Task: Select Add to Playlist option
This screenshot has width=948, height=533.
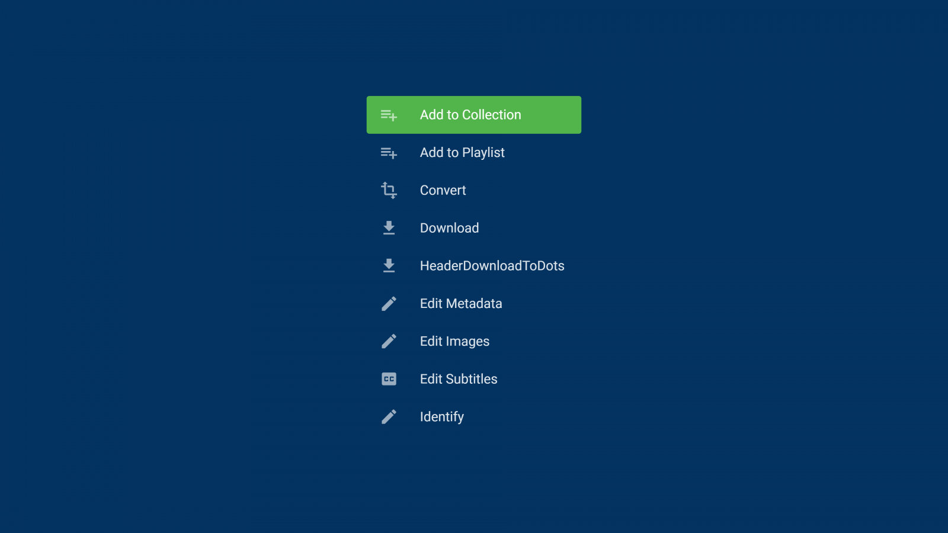Action: click(474, 153)
